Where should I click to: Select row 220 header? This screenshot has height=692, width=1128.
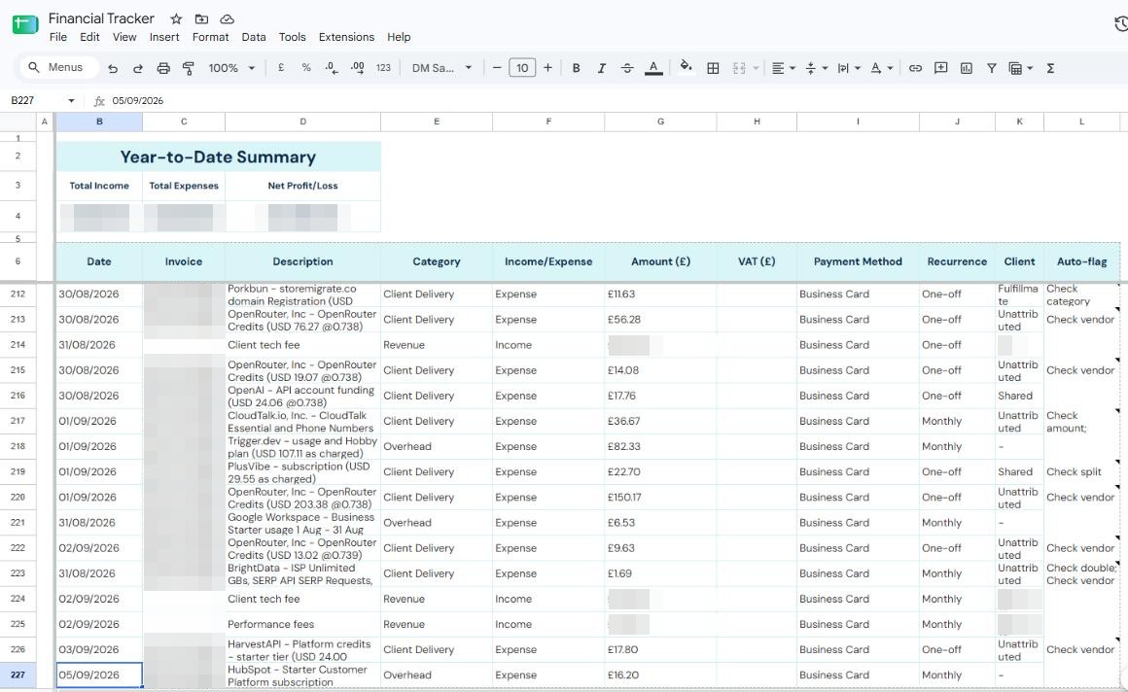(18, 497)
